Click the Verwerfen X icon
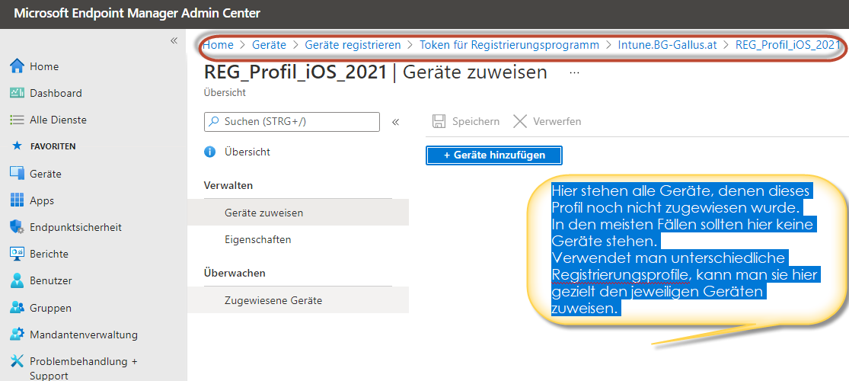 [520, 121]
